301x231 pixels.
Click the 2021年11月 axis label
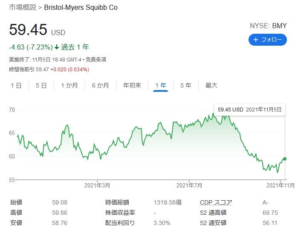coord(281,185)
